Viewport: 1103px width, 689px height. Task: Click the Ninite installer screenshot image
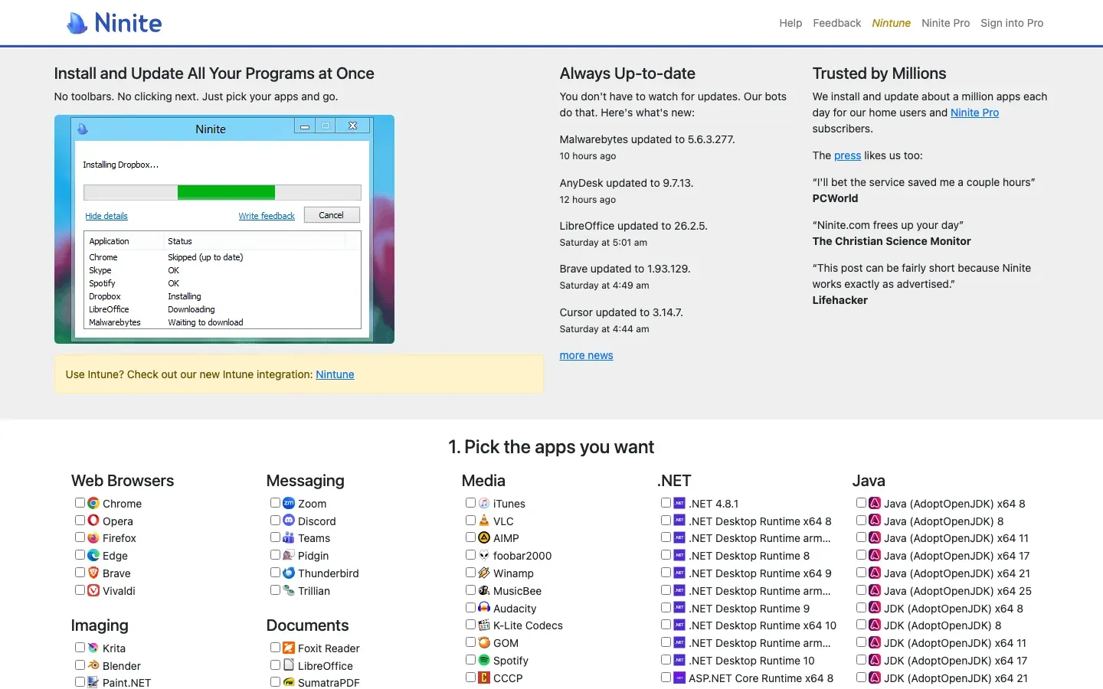[224, 229]
